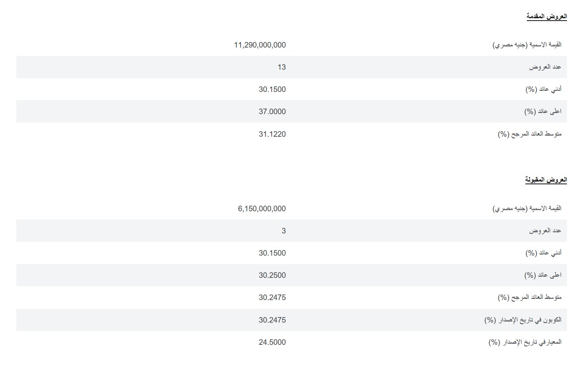586x369 pixels.
Task: Click the عدد العروض label in accepted bids
Action: coord(545,231)
